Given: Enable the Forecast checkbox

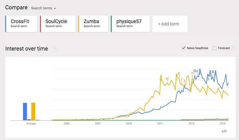Looking at the screenshot, I should [214, 48].
